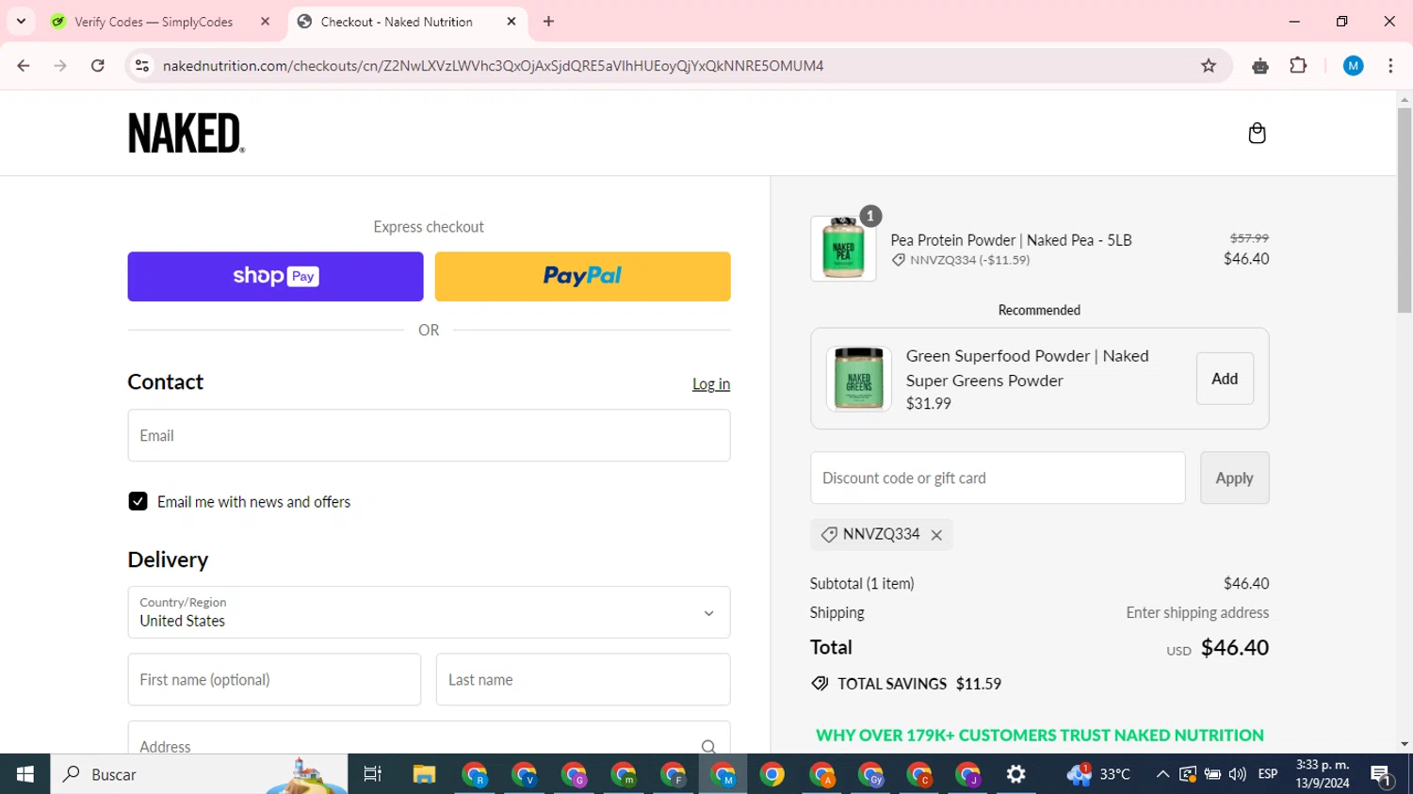Pay with Shop Pay button
1413x794 pixels.
pos(275,276)
